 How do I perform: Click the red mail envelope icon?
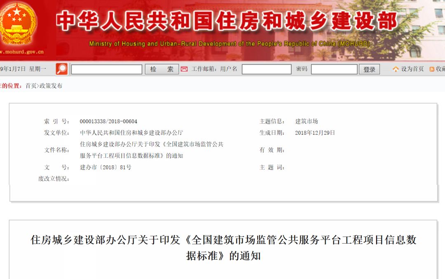184,69
